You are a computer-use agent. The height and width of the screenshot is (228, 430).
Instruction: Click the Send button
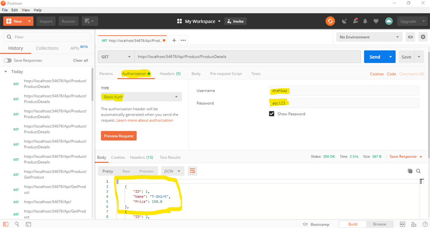click(x=375, y=57)
